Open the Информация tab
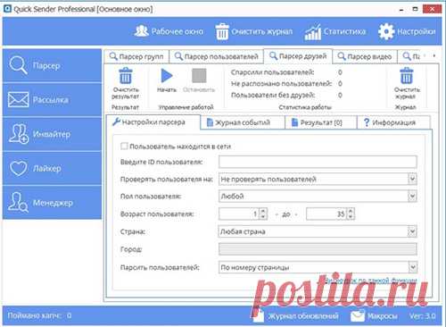The image size is (446, 327). click(393, 122)
